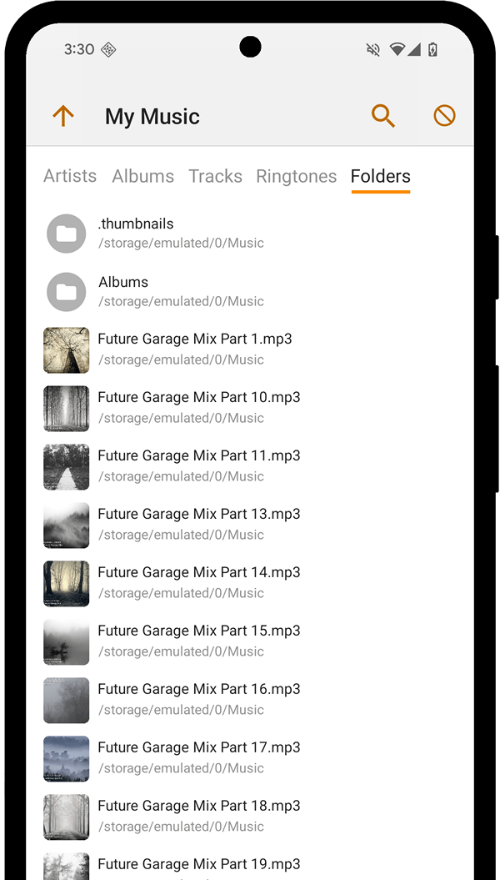Open the .thumbnails folder icon
500x880 pixels.
67,234
